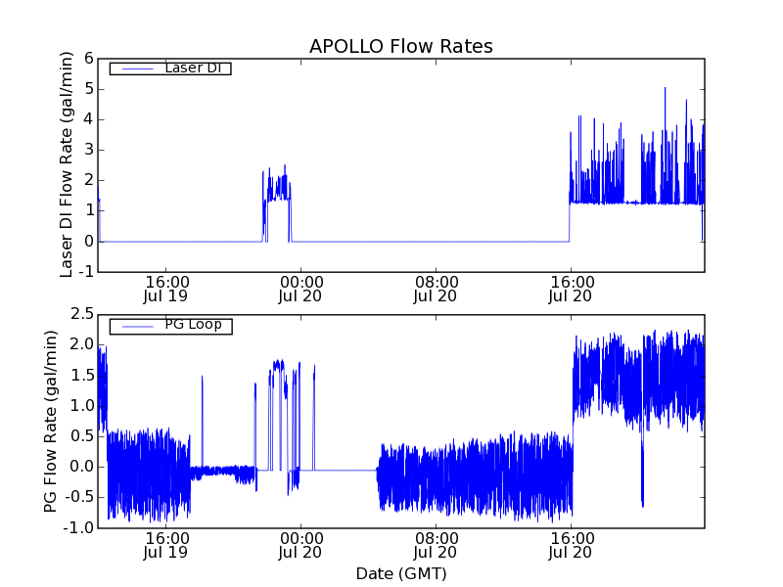This screenshot has height=587, width=783.
Task: Select the 'PG Loop' legend label
Action: pyautogui.click(x=193, y=325)
